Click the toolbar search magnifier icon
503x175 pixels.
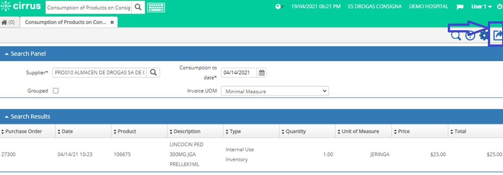456,35
